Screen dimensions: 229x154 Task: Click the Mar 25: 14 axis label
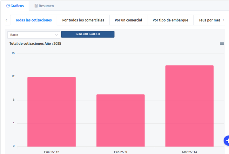click(189, 152)
